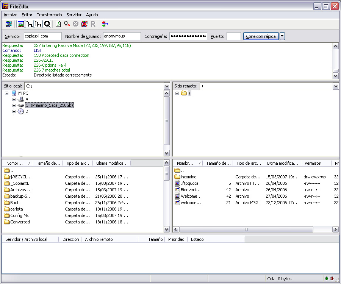
Task: Collapse the Mi PC tree node
Action: coord(7,93)
